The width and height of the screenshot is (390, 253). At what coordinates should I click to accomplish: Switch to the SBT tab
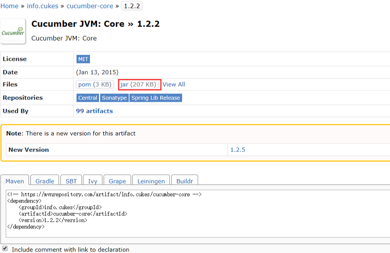click(71, 181)
